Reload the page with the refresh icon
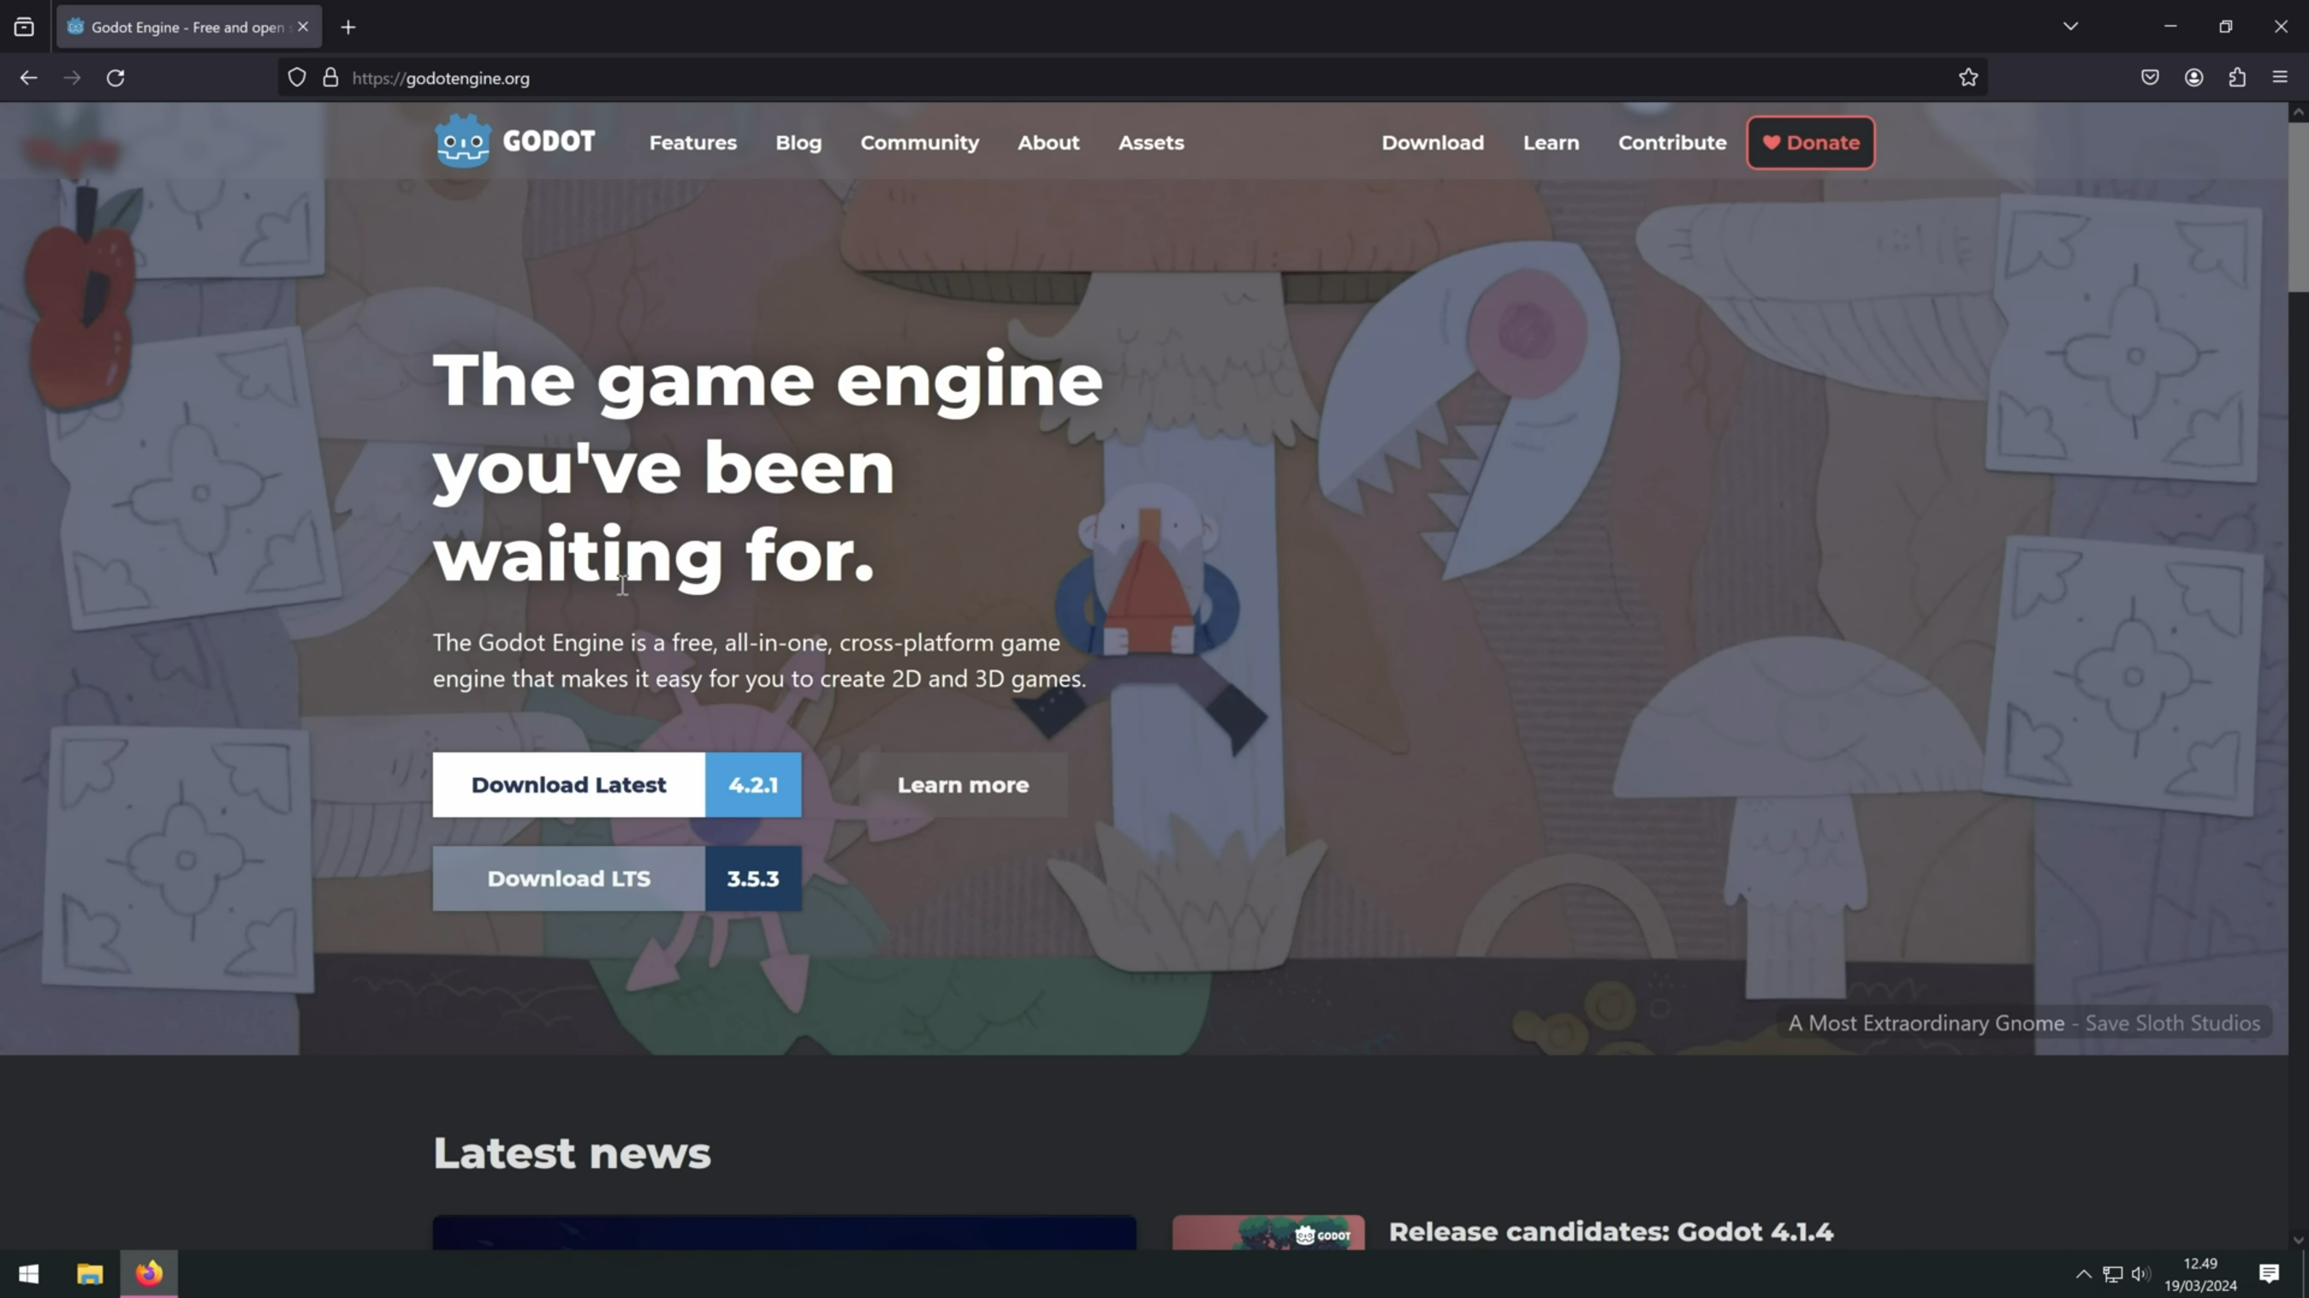The image size is (2309, 1298). pyautogui.click(x=115, y=78)
